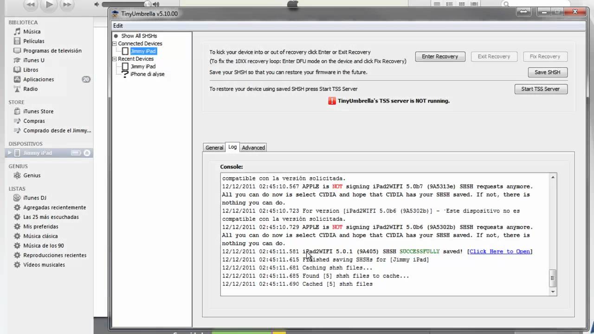Open Programas de televisión in iTunes
Viewport: 594px width, 334px height.
pyautogui.click(x=52, y=51)
